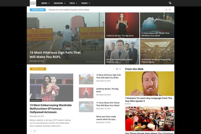Open the large 15 Most Hilarious Sign Fails headline

pos(55,55)
